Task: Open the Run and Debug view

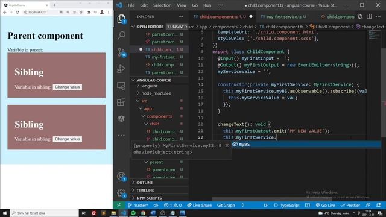Action: click(x=121, y=69)
